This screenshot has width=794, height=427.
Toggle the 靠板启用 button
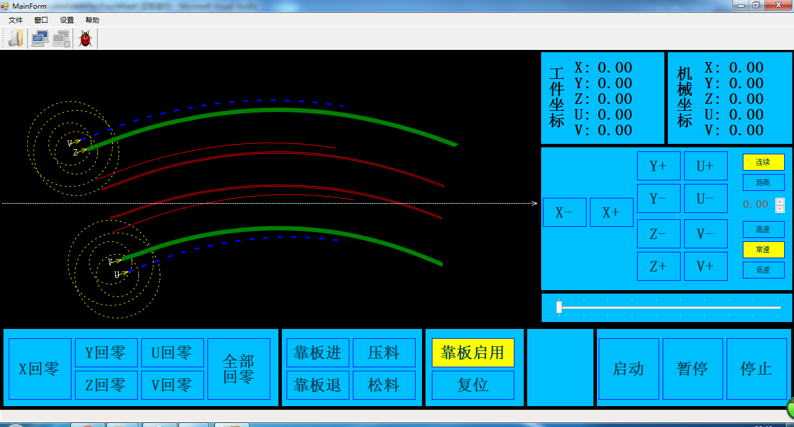473,353
